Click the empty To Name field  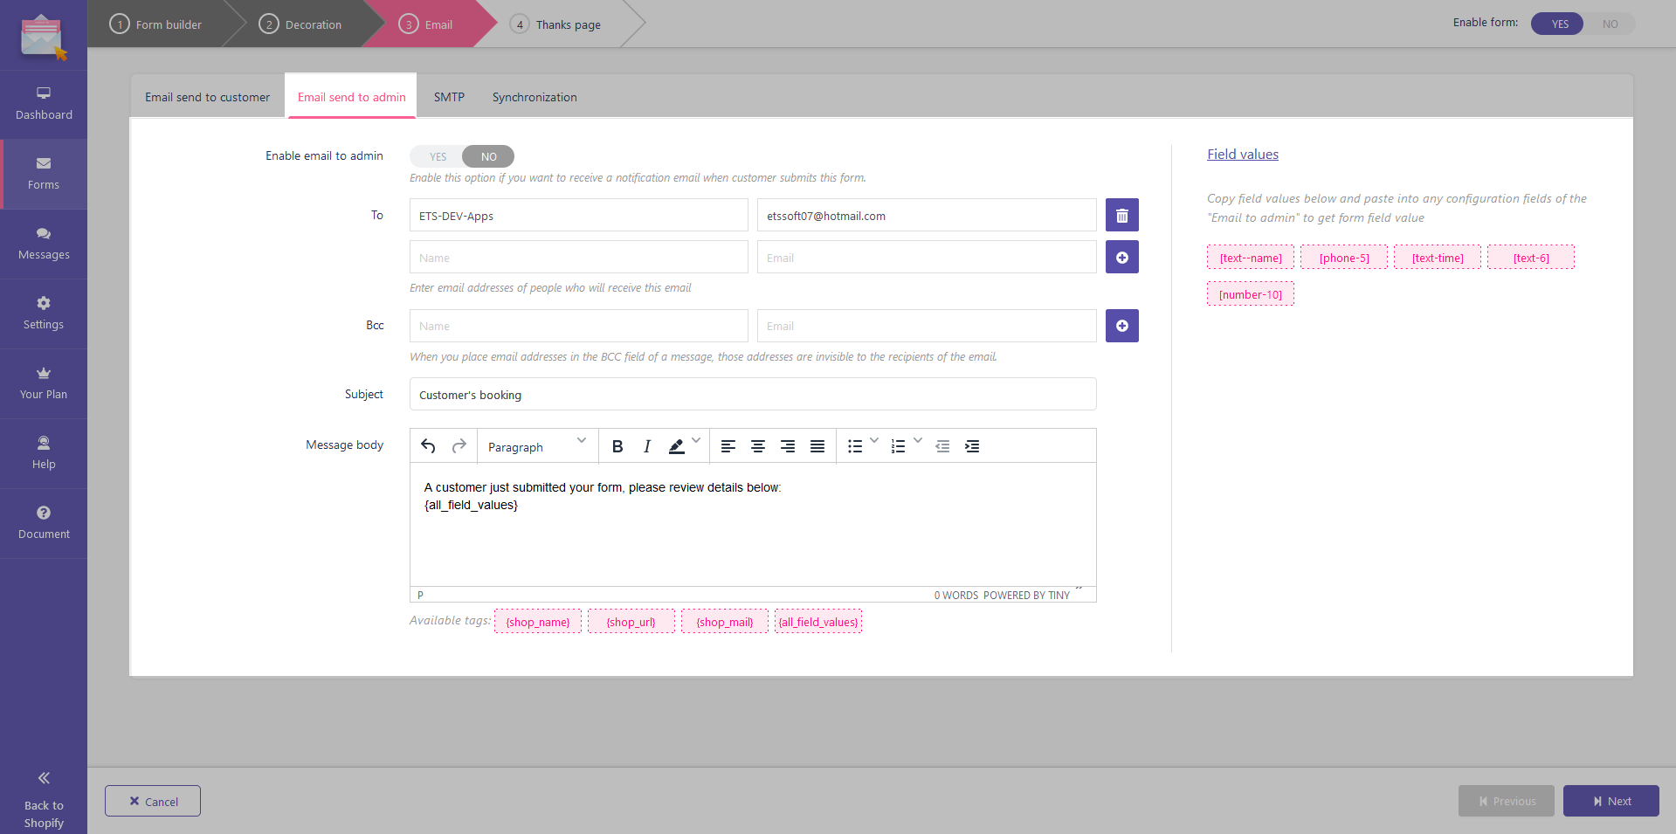(579, 257)
